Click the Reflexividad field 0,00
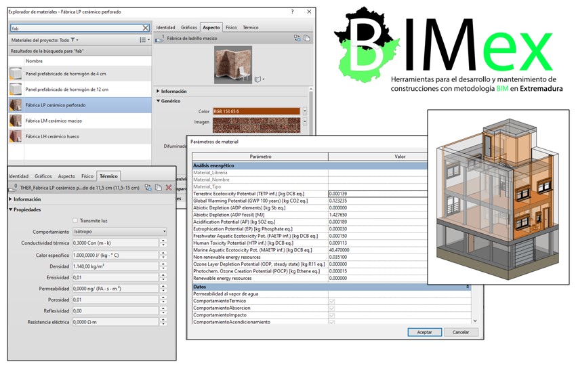This screenshot has height=366, width=576. tap(115, 311)
